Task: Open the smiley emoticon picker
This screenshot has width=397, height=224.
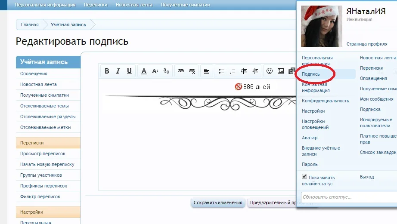Action: [270, 71]
